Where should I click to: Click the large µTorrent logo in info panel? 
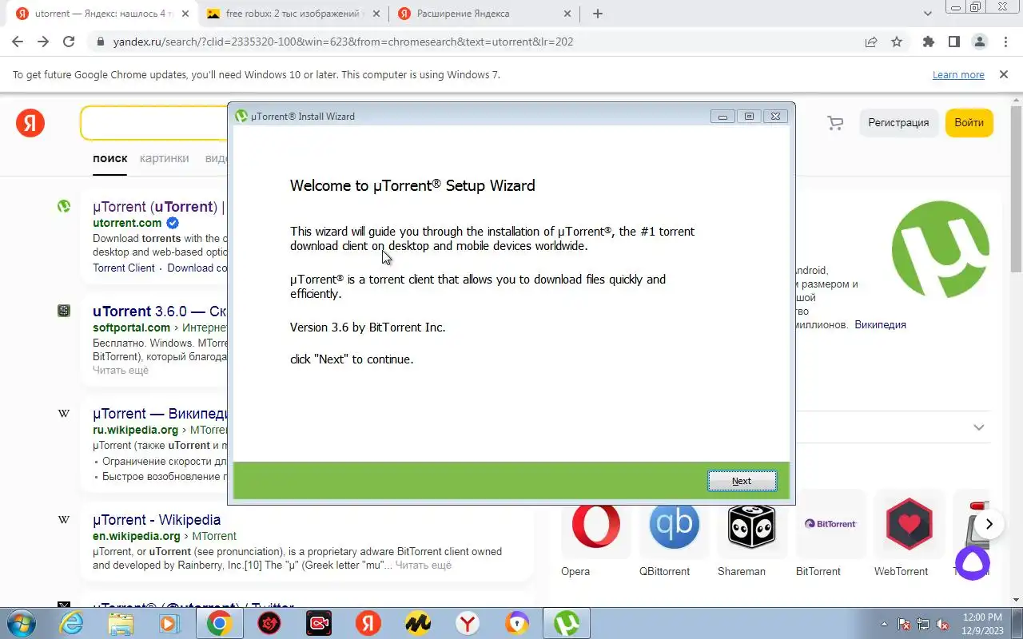click(x=941, y=249)
